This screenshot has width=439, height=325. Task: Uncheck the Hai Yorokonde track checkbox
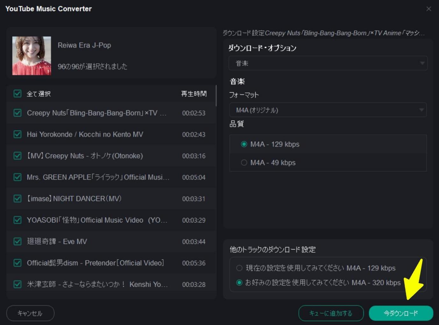[18, 134]
